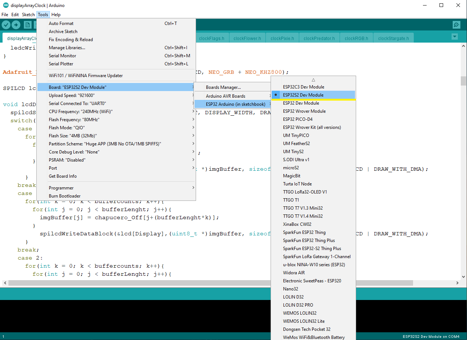
Task: Switch to the clockPredator.h tab
Action: pyautogui.click(x=319, y=38)
